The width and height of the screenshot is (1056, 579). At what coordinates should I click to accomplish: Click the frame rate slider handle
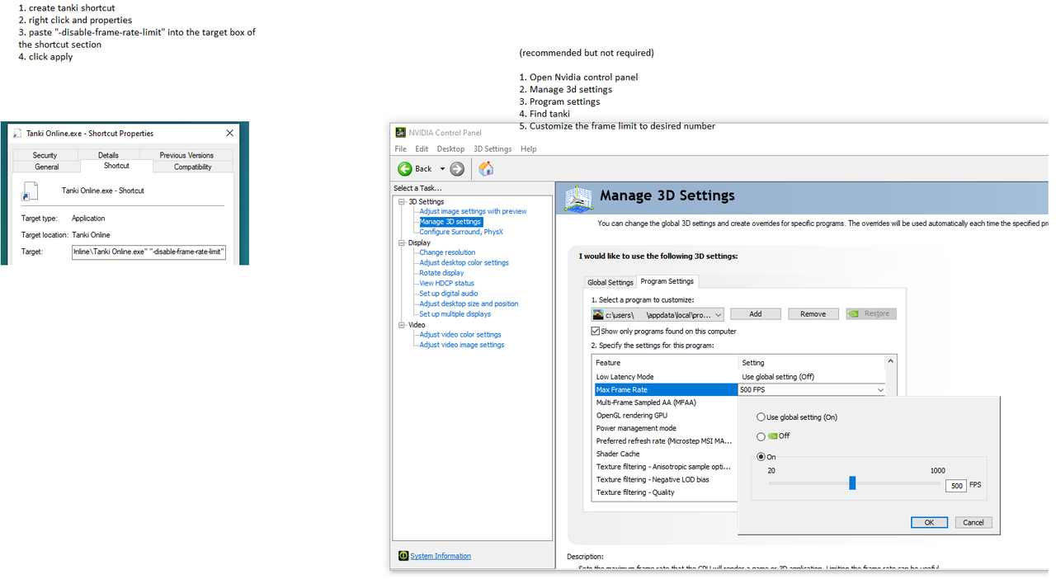pyautogui.click(x=852, y=483)
